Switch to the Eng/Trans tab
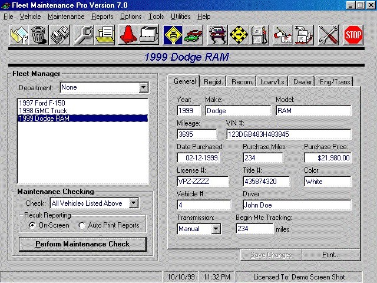This screenshot has width=377, height=283. tap(335, 82)
